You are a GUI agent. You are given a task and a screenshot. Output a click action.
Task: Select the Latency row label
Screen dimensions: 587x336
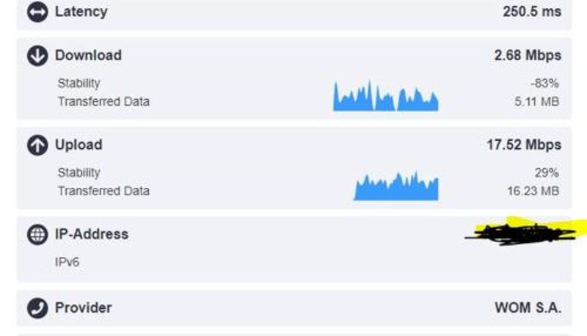pyautogui.click(x=81, y=12)
